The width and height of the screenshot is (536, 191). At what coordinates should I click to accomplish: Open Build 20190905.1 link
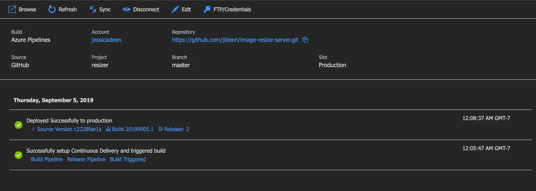click(133, 129)
